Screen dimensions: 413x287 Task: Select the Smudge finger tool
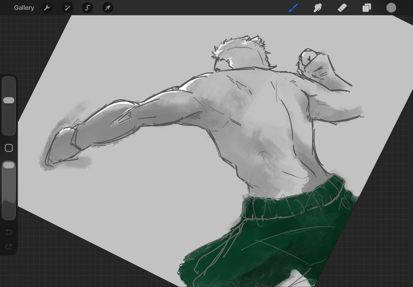tap(318, 8)
